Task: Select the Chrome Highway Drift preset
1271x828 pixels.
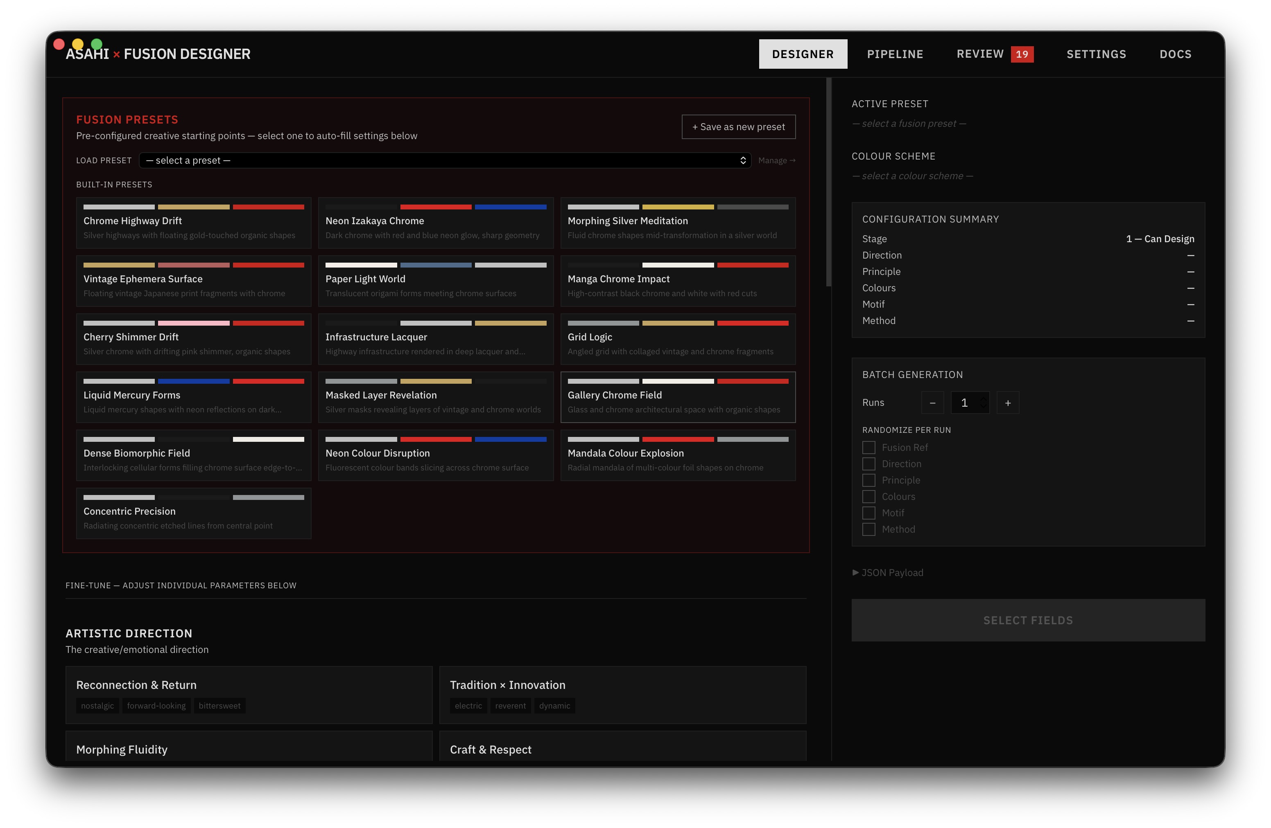Action: point(193,223)
